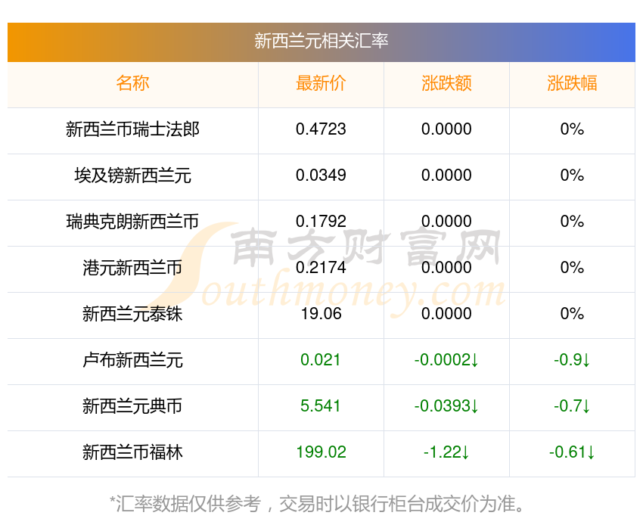Click the green price 199.02
Image resolution: width=643 pixels, height=528 pixels.
coord(321,452)
